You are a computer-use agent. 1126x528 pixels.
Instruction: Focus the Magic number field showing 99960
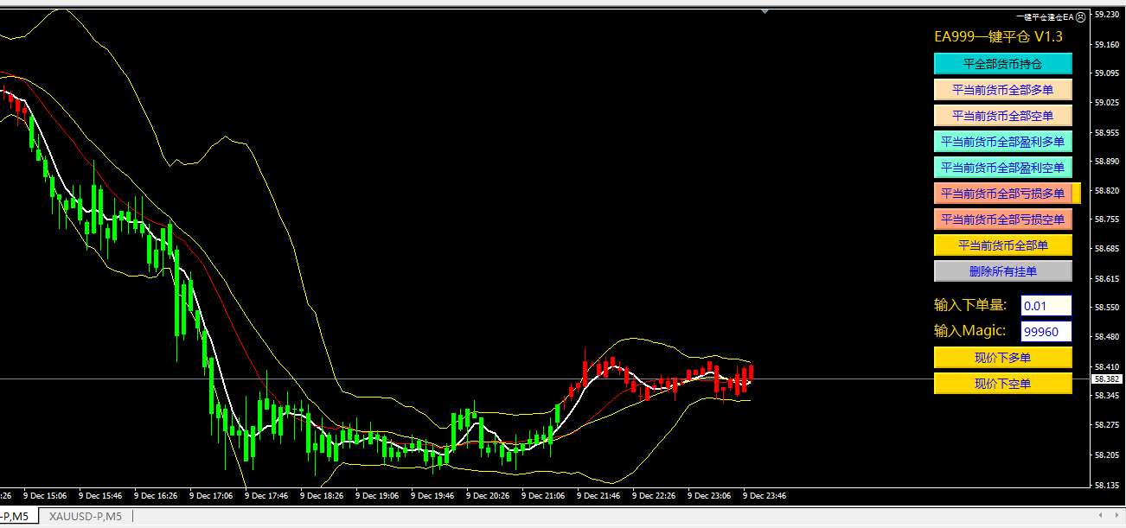coord(1046,332)
